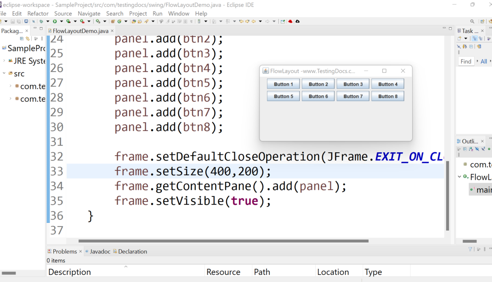Open the Search toolbar icon
Image resolution: width=492 pixels, height=282 pixels.
pyautogui.click(x=146, y=21)
